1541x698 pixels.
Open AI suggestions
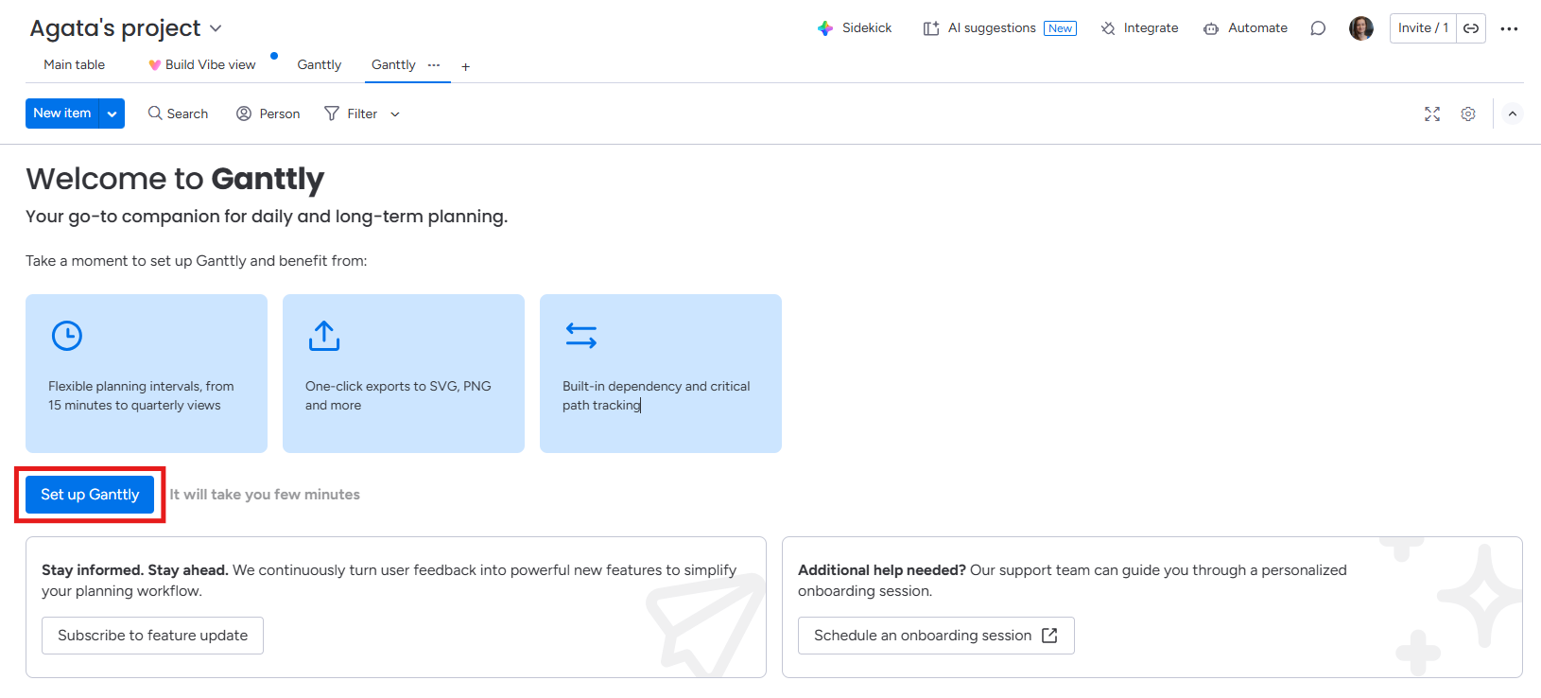coord(999,28)
